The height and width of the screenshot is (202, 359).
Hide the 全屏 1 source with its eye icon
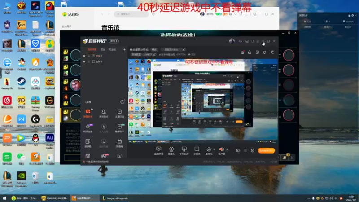84,61
